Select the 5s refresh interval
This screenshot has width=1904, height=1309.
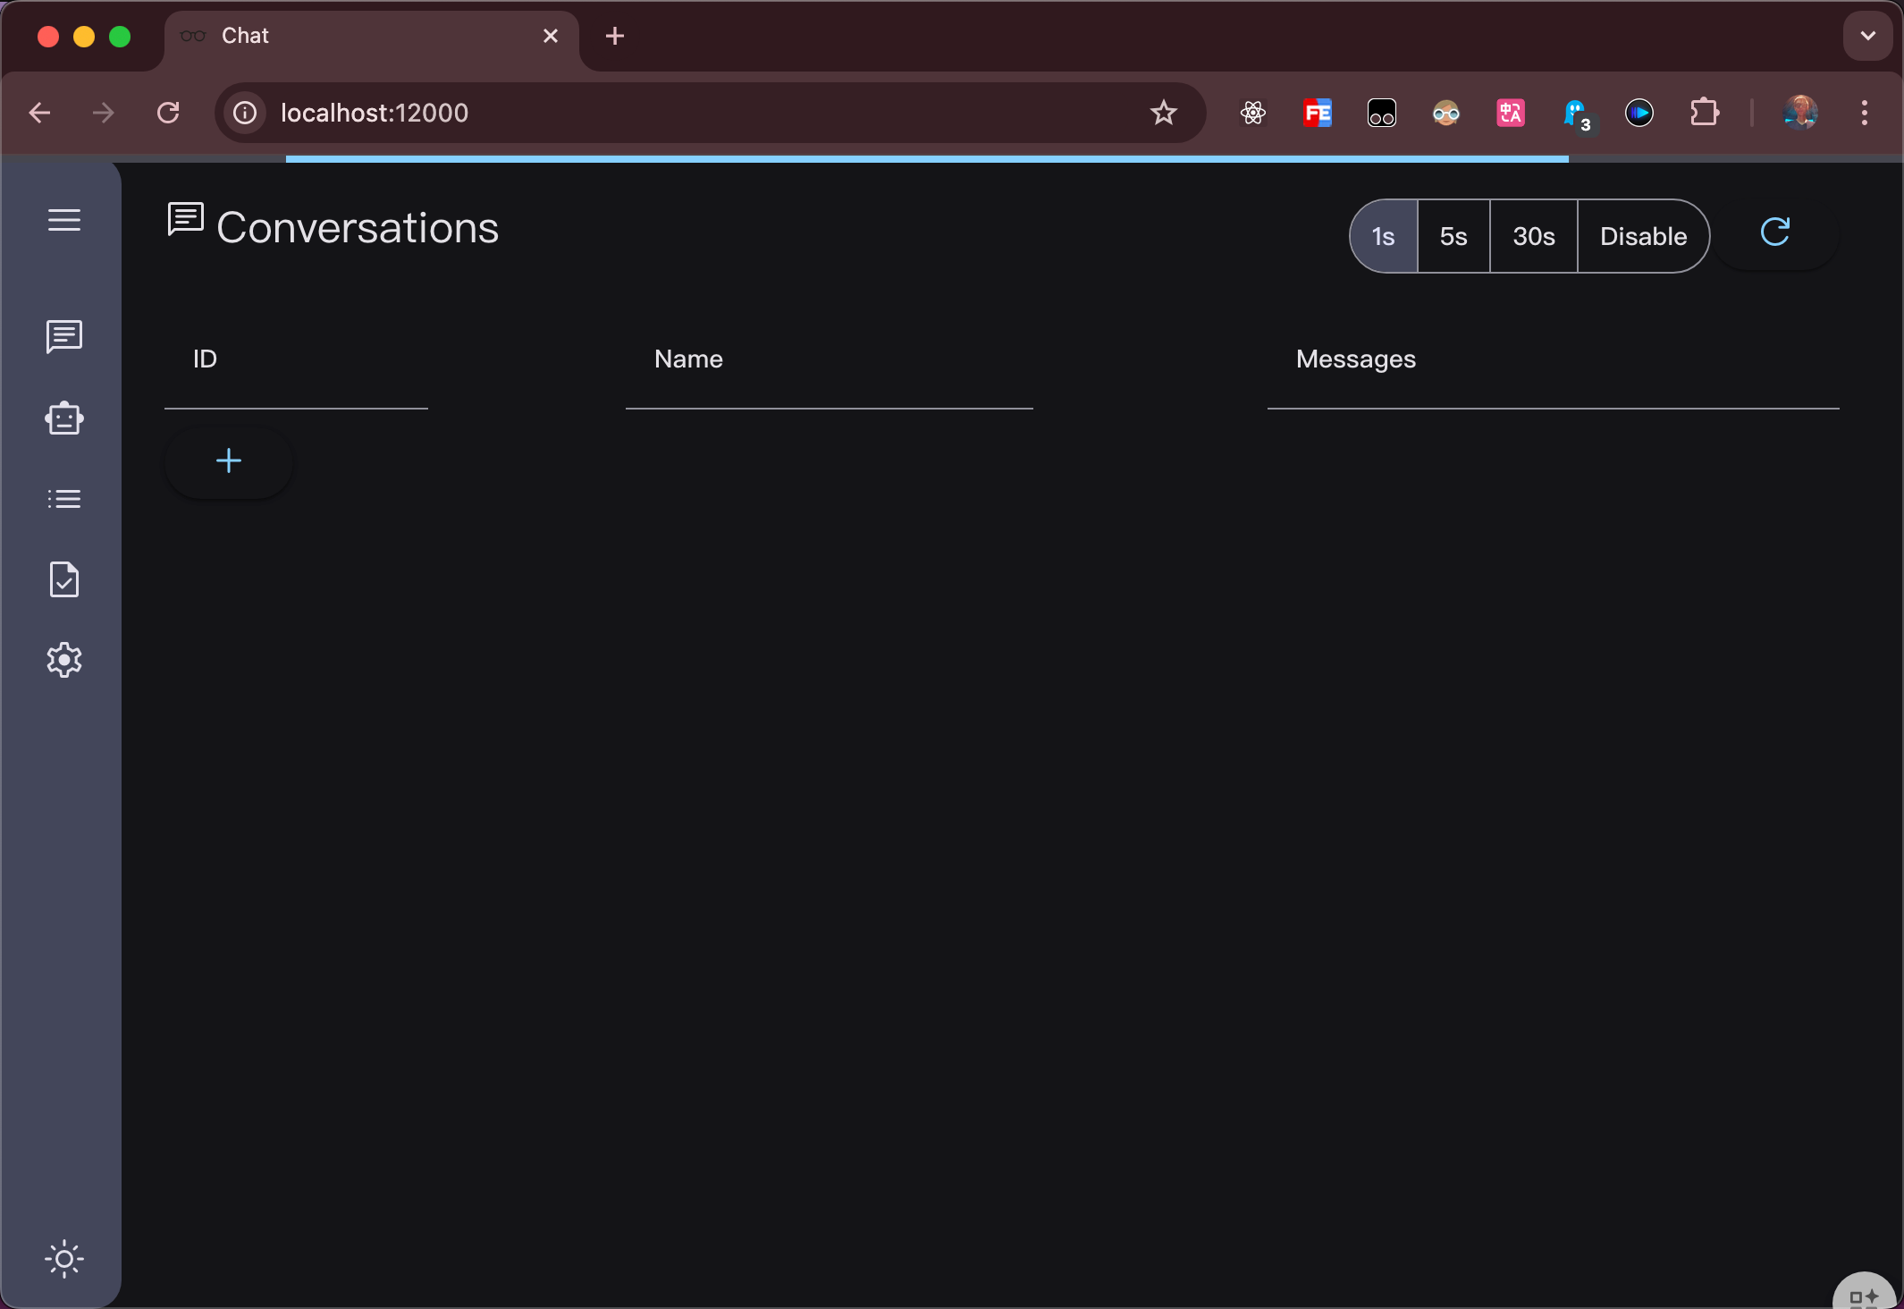pos(1453,237)
